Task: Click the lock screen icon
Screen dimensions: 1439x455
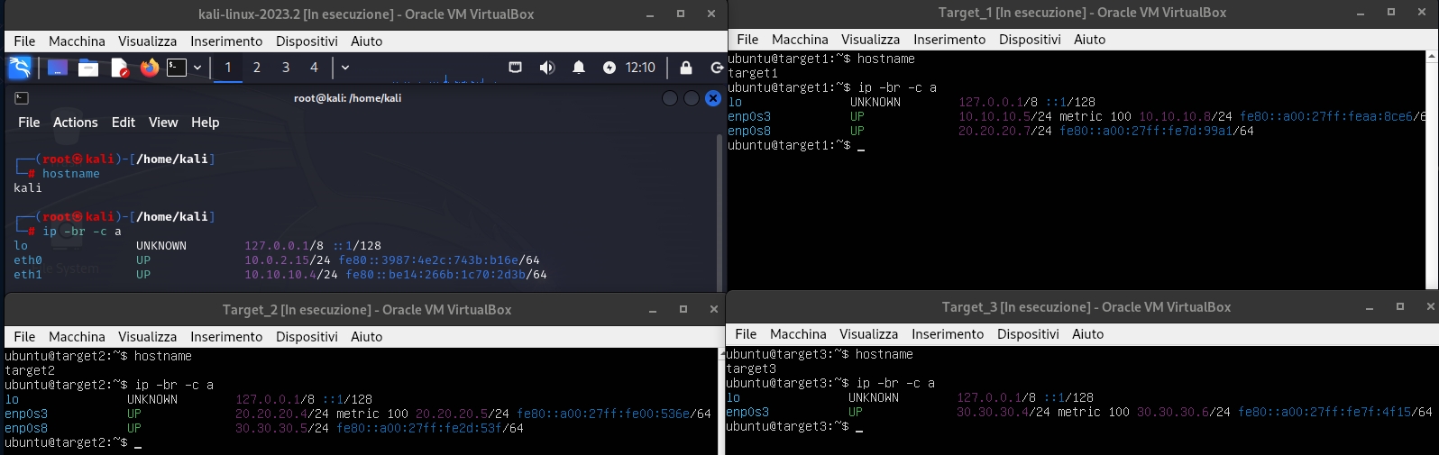Action: [x=686, y=68]
